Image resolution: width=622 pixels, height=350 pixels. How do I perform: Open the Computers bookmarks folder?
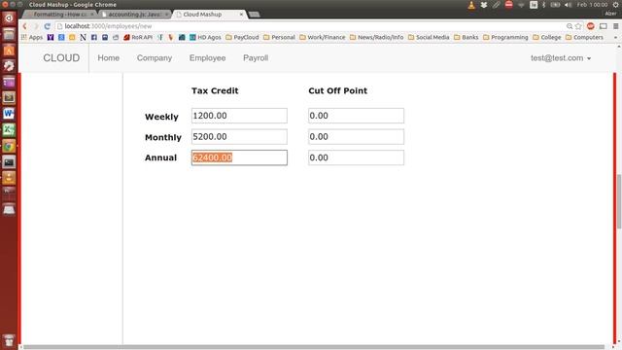584,37
